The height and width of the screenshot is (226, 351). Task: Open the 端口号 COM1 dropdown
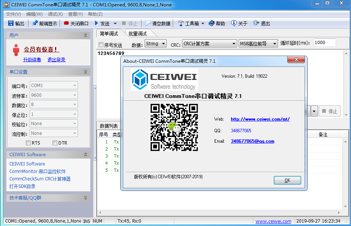tap(54, 86)
